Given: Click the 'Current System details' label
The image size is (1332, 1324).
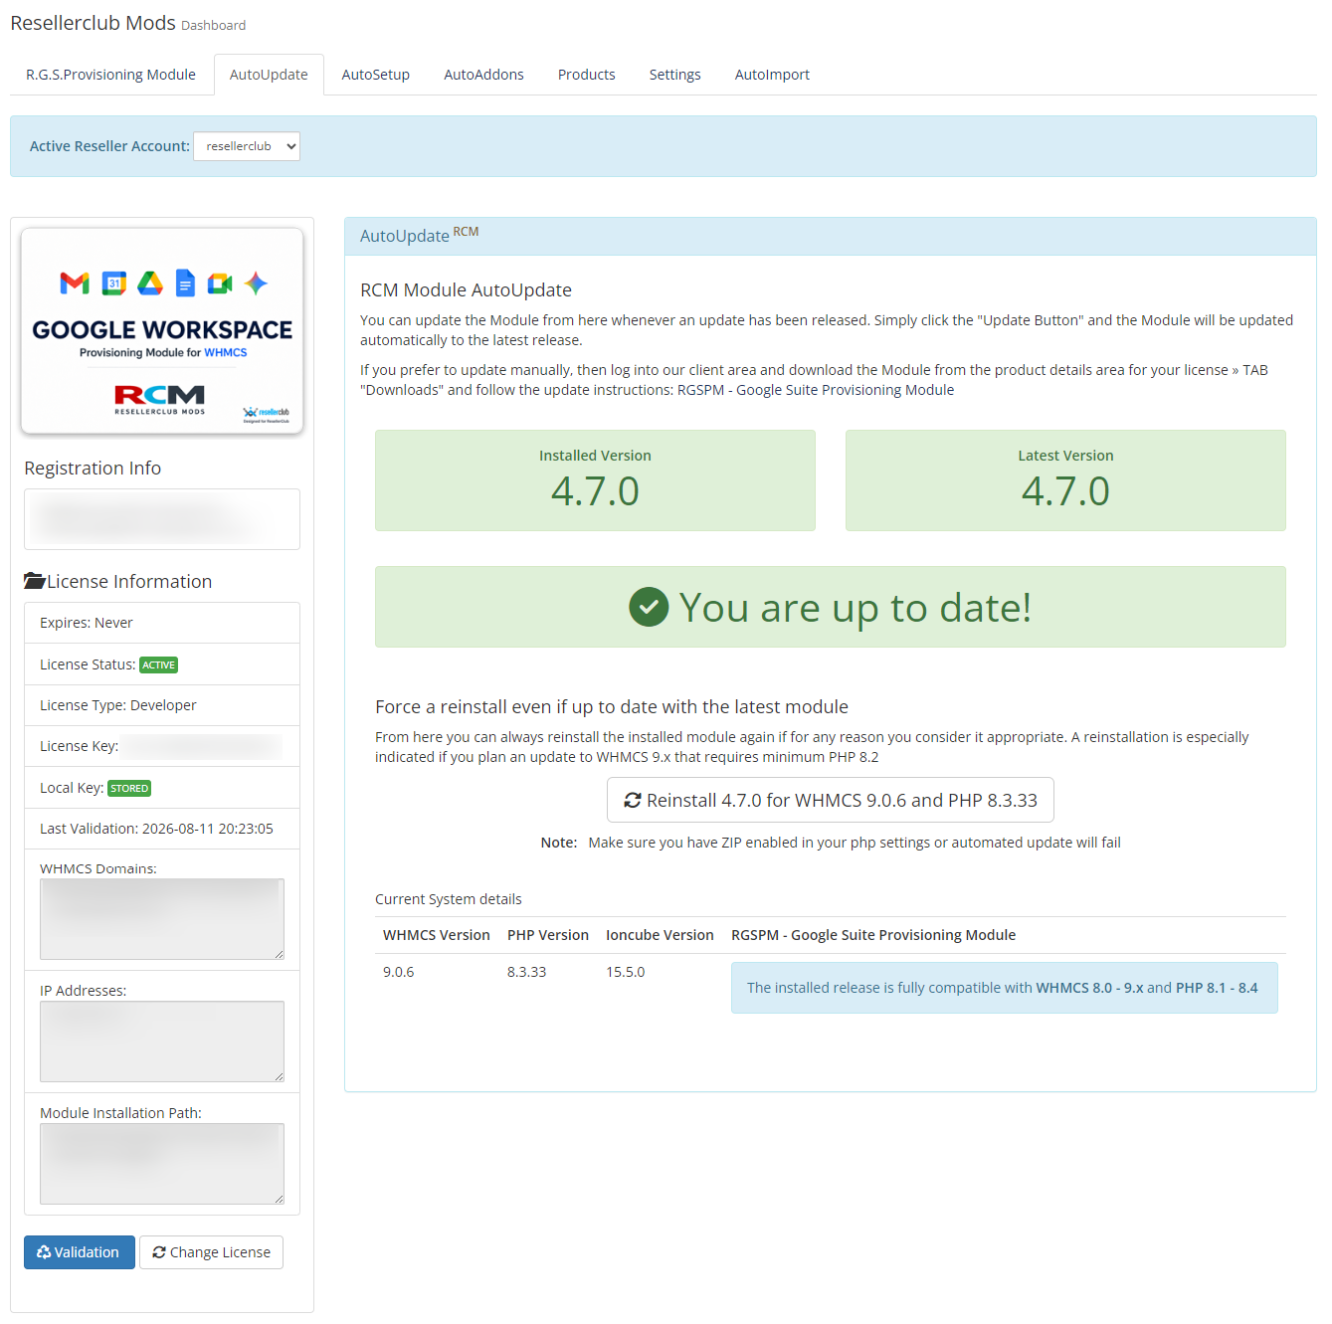Looking at the screenshot, I should 449,899.
